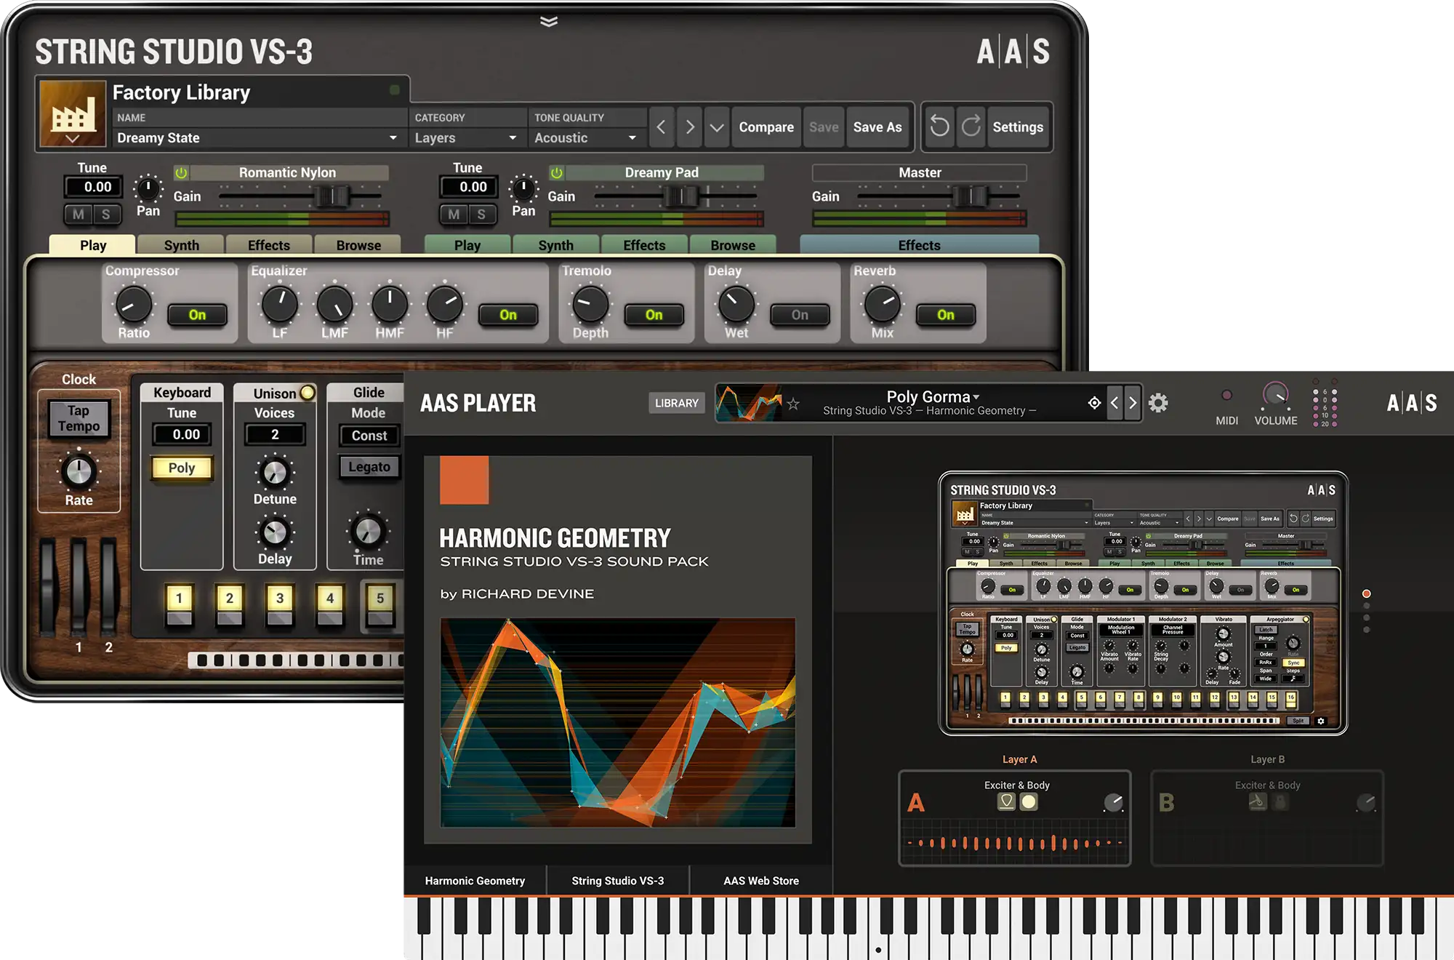
Task: Click the AAS logo in String Studio
Action: 1013,52
